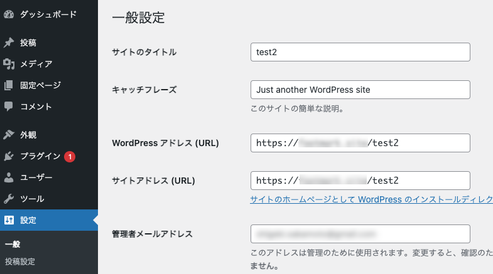This screenshot has width=493, height=274.
Task: Click the Pages icon in sidebar
Action: [x=9, y=85]
